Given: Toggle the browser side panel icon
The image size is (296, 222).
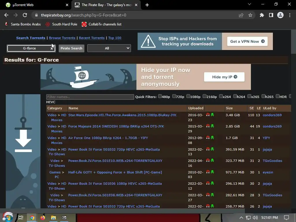Looking at the screenshot, I should pos(271,15).
